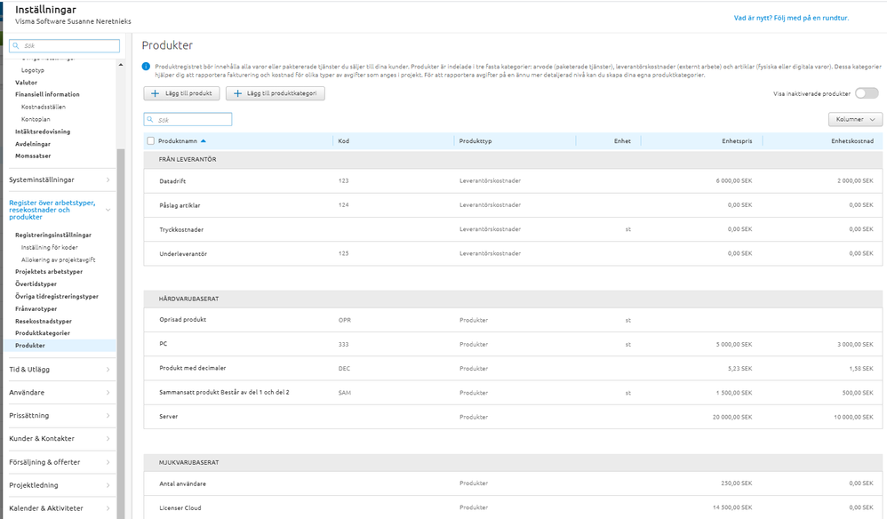Screen dimensions: 887x519
Task: Expand the Kunder & Kontakter section
Action: tap(59, 438)
